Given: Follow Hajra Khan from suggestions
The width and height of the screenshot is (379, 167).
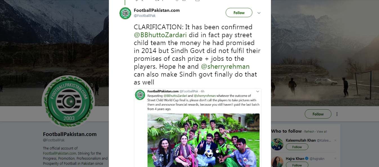Looking at the screenshot, I should (x=297, y=165).
